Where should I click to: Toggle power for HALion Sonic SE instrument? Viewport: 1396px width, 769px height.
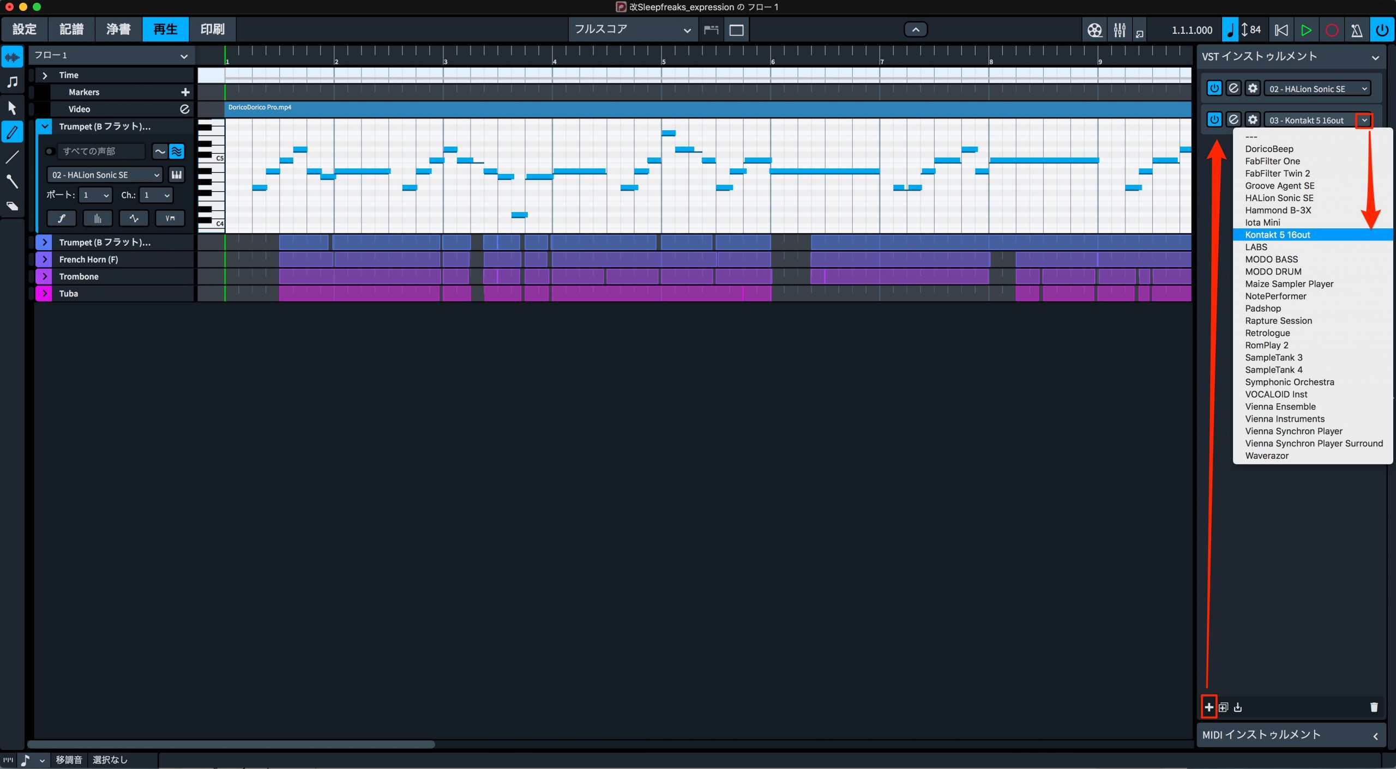coord(1214,88)
